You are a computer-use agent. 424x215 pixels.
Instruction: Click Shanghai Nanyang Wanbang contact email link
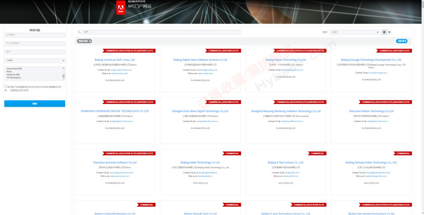pyautogui.click(x=292, y=121)
